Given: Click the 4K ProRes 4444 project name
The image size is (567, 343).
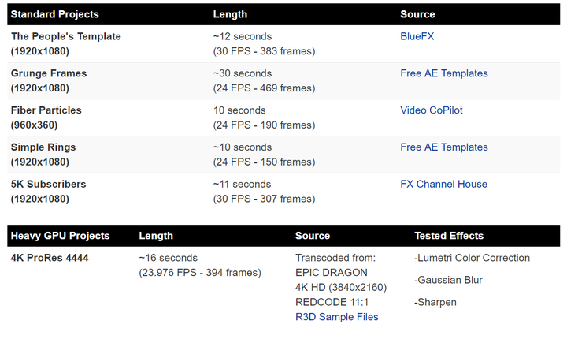Looking at the screenshot, I should [x=50, y=259].
